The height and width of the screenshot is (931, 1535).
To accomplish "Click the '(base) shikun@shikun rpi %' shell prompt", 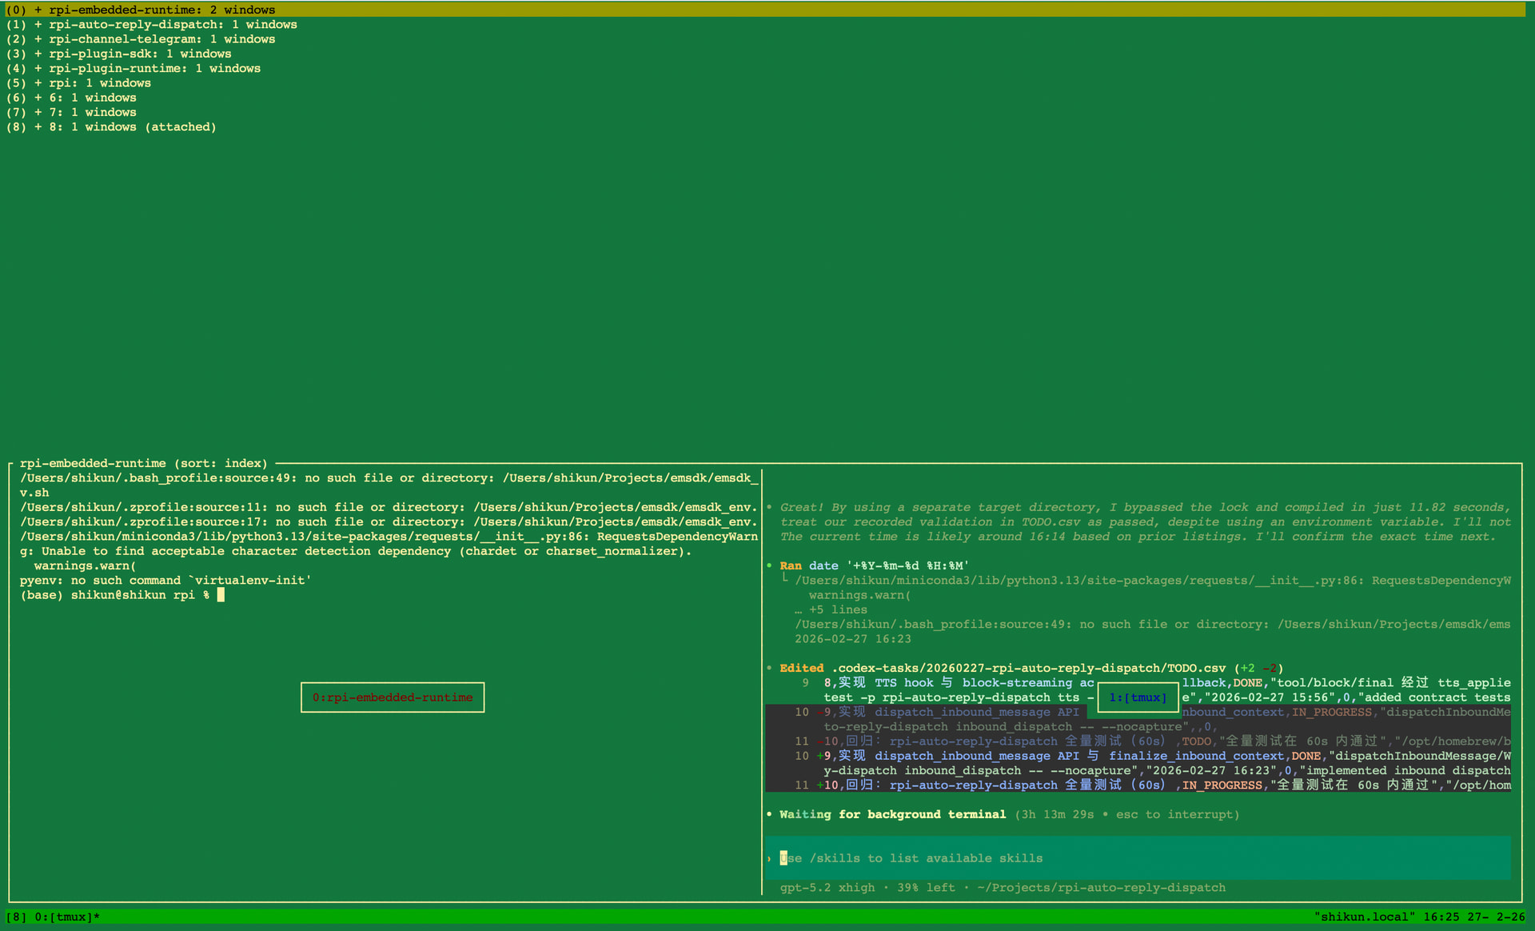I will 115,594.
